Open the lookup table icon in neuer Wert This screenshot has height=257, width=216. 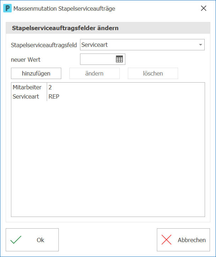click(119, 59)
